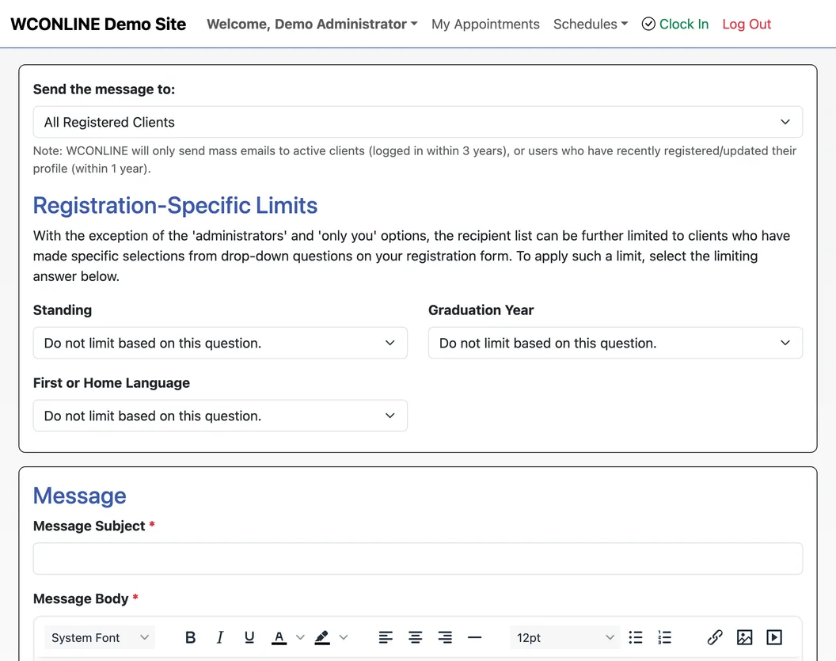Apply the text color button
The height and width of the screenshot is (661, 836).
pyautogui.click(x=279, y=637)
